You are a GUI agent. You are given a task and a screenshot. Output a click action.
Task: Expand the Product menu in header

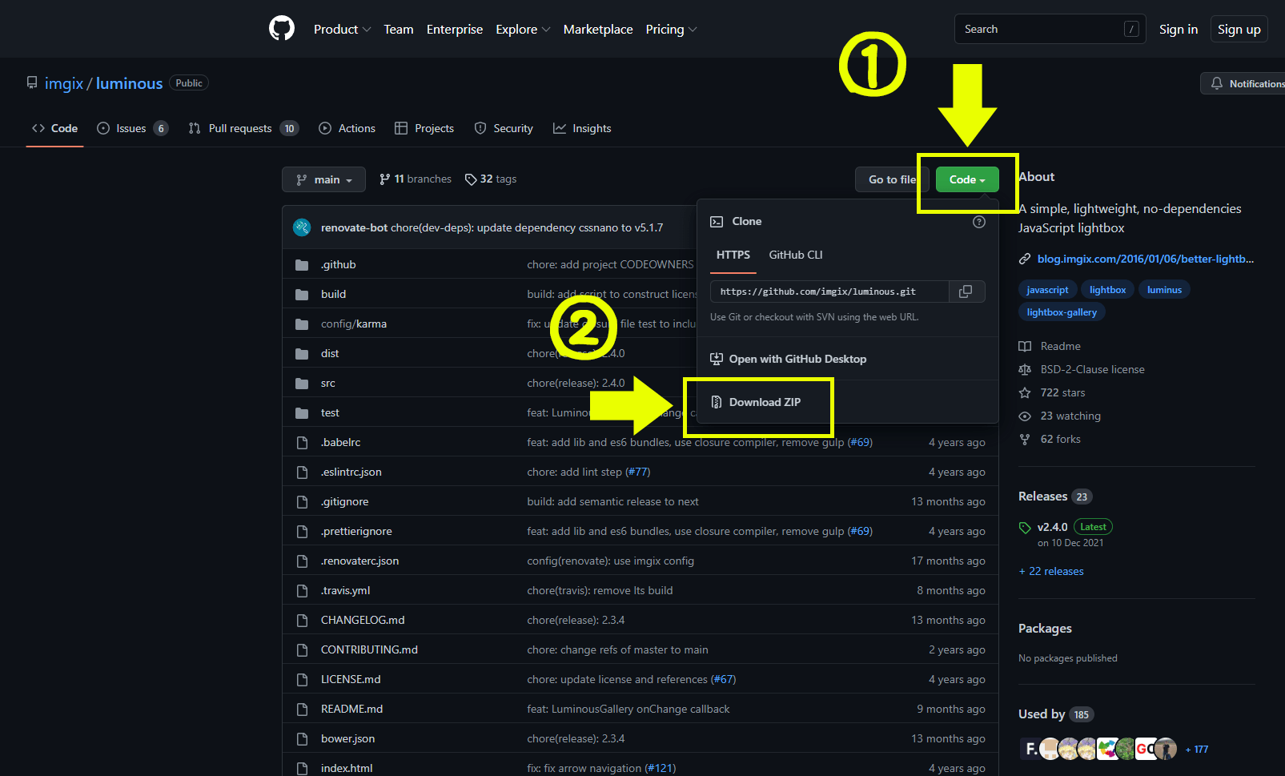(342, 29)
